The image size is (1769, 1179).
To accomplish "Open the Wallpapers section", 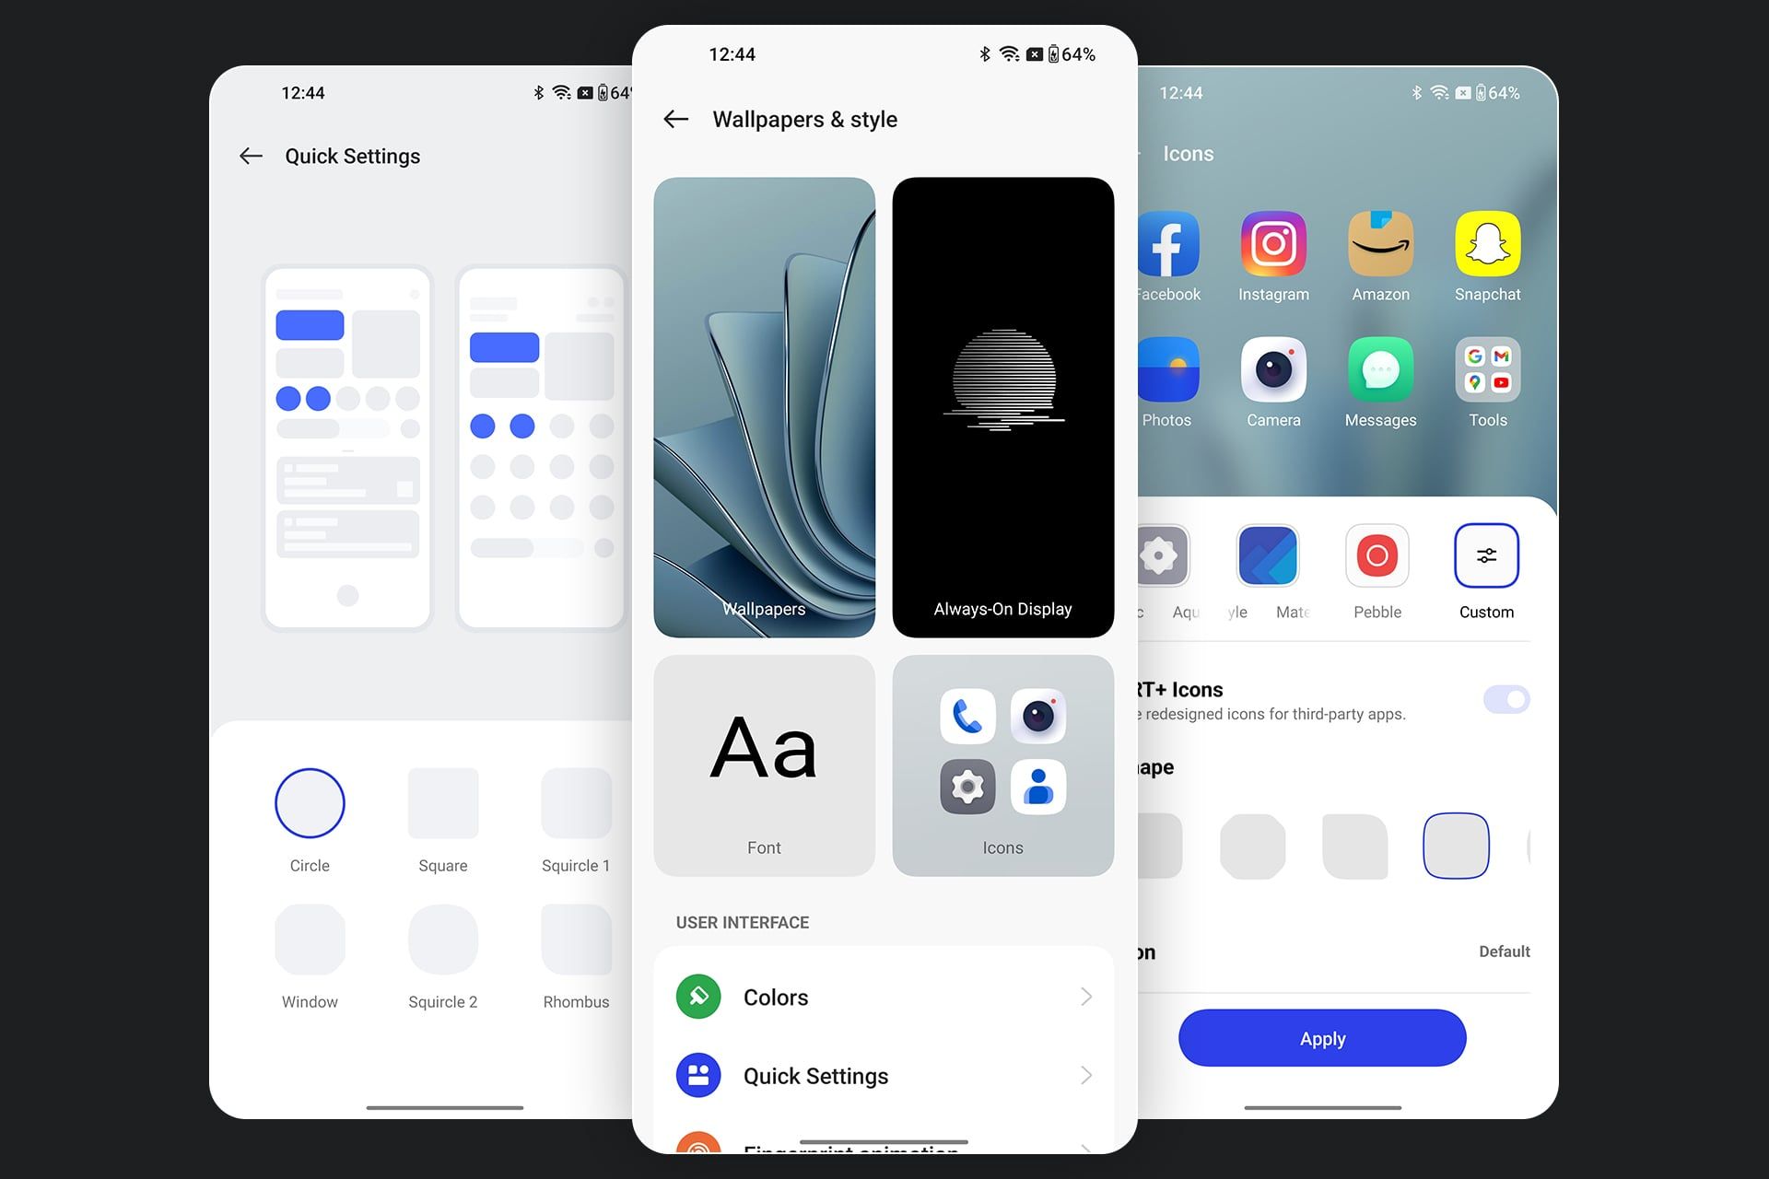I will click(x=765, y=406).
